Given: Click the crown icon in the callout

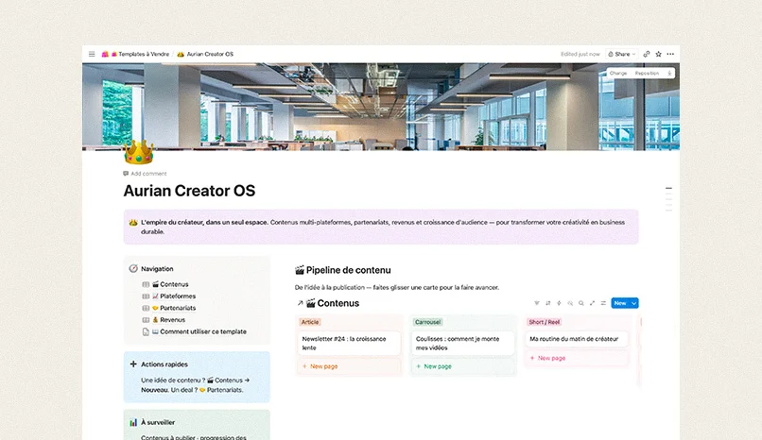Looking at the screenshot, I should point(133,222).
